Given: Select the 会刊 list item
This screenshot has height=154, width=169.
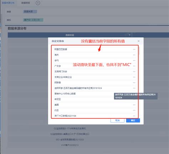Looking at the screenshot, I should [x=95, y=60].
